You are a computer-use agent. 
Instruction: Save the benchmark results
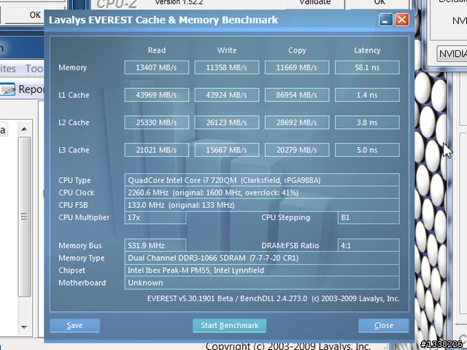coord(74,325)
